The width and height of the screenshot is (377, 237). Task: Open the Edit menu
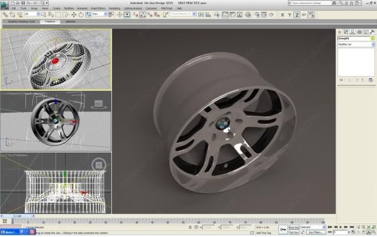tap(14, 8)
